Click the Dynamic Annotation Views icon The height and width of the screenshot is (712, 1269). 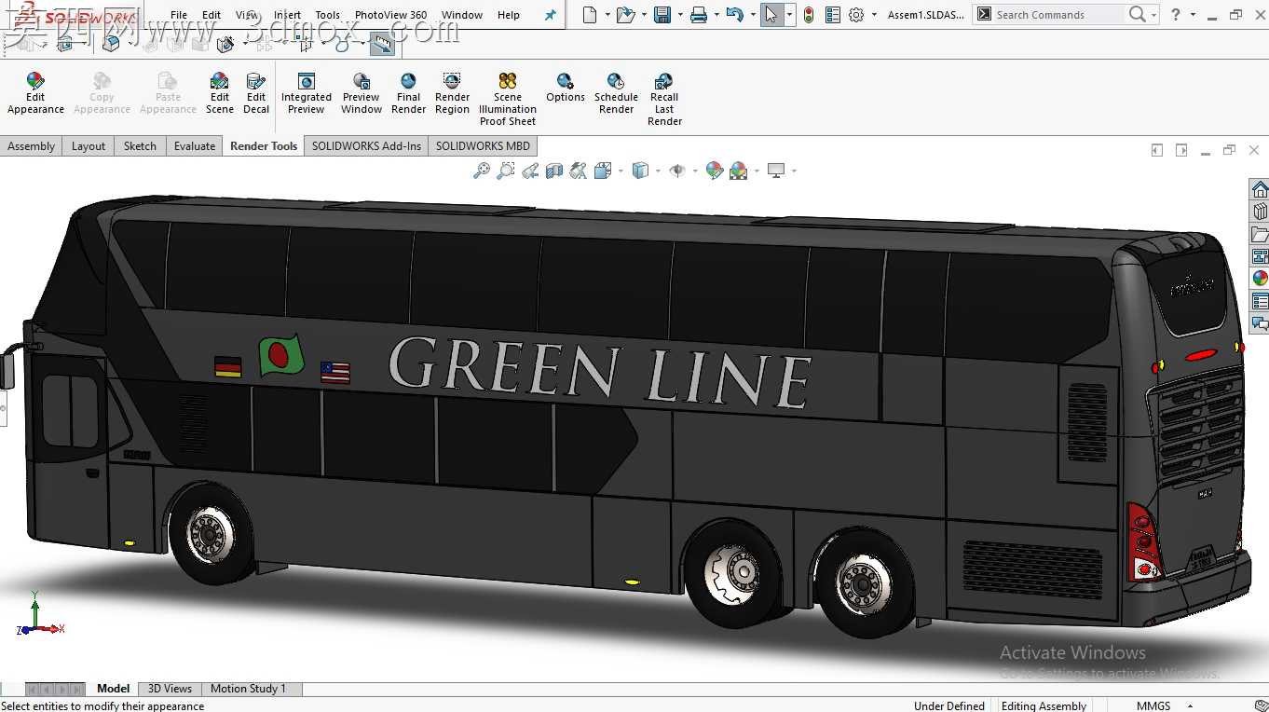coord(579,171)
